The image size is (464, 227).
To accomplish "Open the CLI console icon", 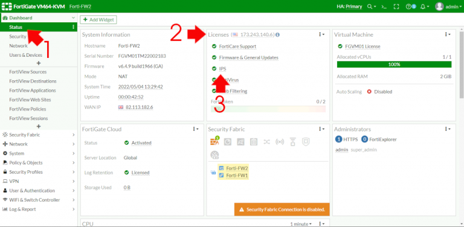I will coord(384,7).
